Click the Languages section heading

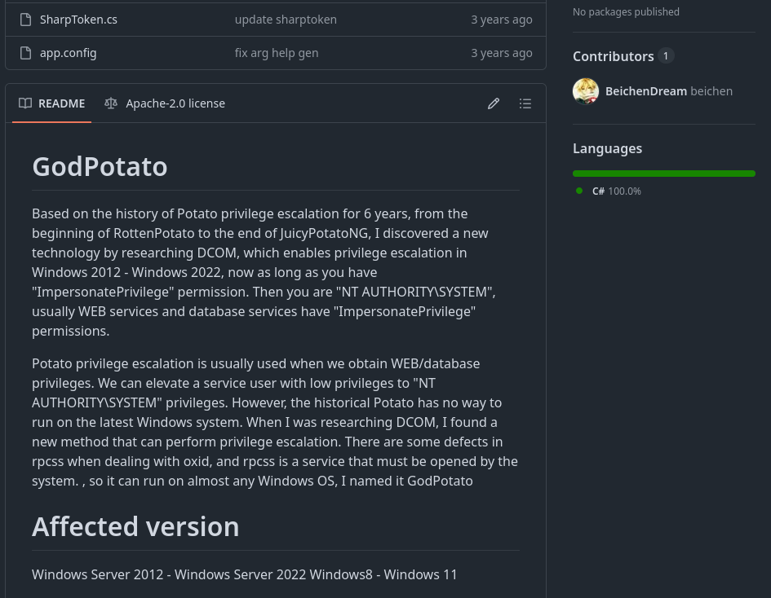[x=607, y=148]
